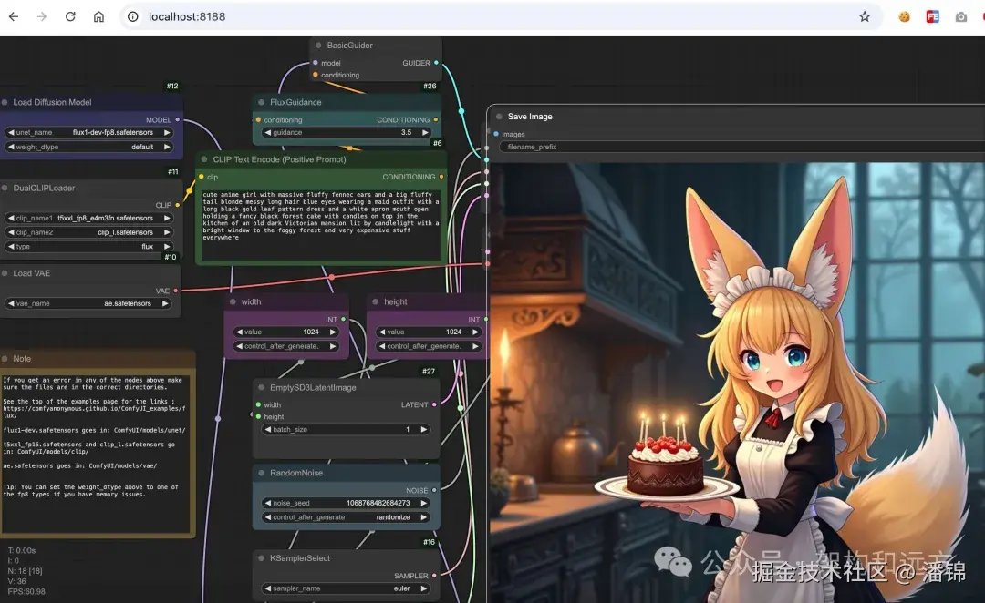The width and height of the screenshot is (985, 603).
Task: Click the LATENT output port
Action: (434, 404)
